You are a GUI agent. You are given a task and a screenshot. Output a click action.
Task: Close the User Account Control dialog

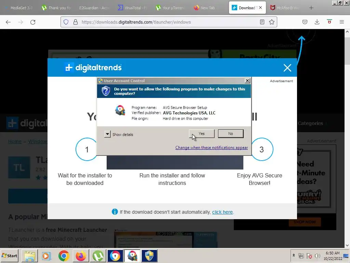(247, 81)
